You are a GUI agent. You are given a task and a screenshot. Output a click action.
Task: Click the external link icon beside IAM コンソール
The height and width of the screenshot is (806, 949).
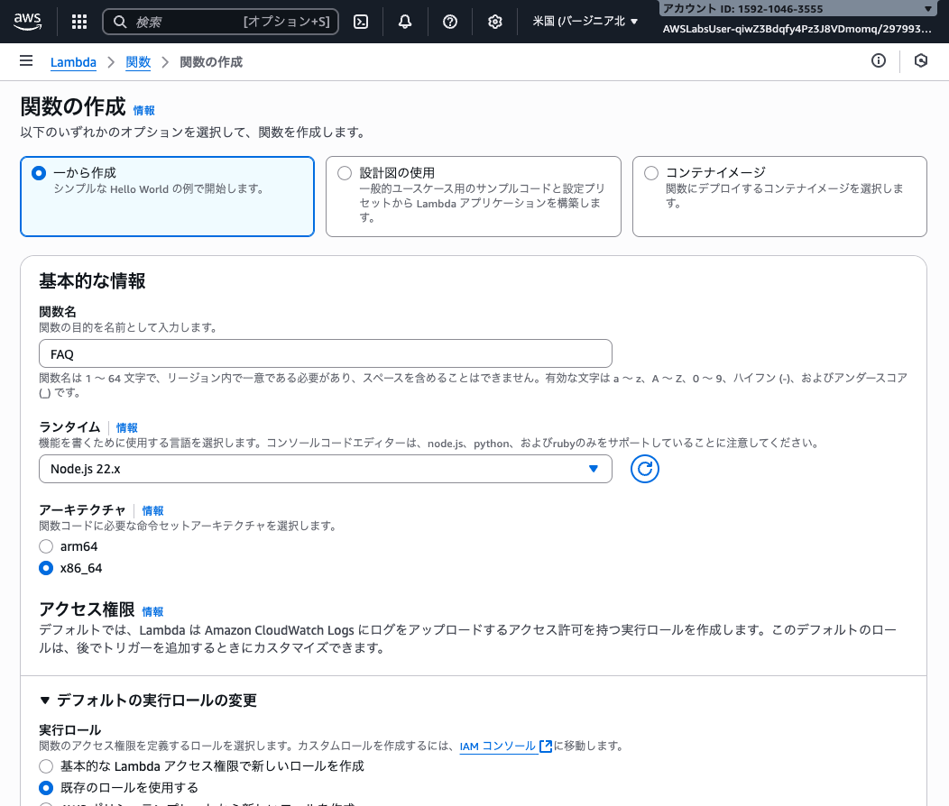coord(545,746)
